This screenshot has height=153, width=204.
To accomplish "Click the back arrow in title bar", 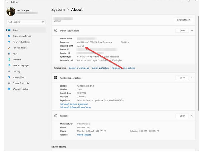I will (7, 2).
